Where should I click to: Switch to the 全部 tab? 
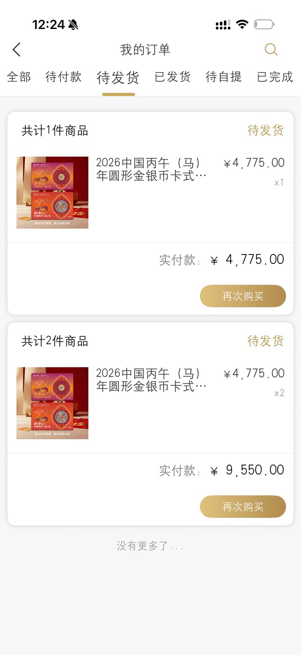pos(19,77)
